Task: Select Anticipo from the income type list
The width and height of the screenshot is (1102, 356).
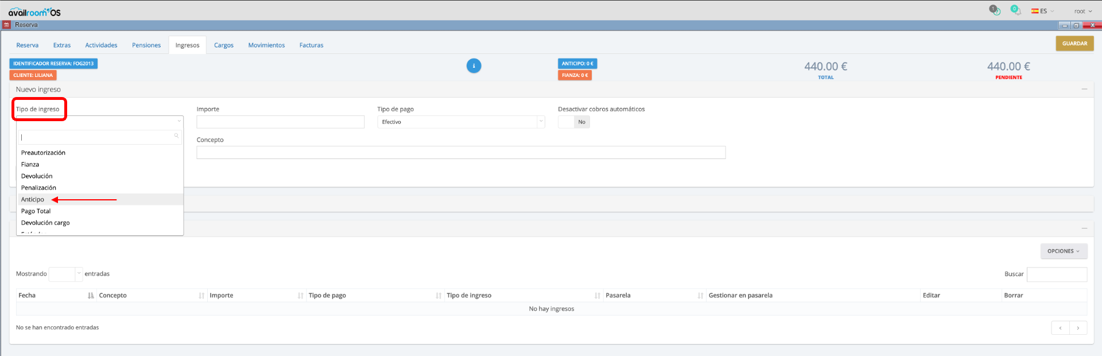Action: 33,199
